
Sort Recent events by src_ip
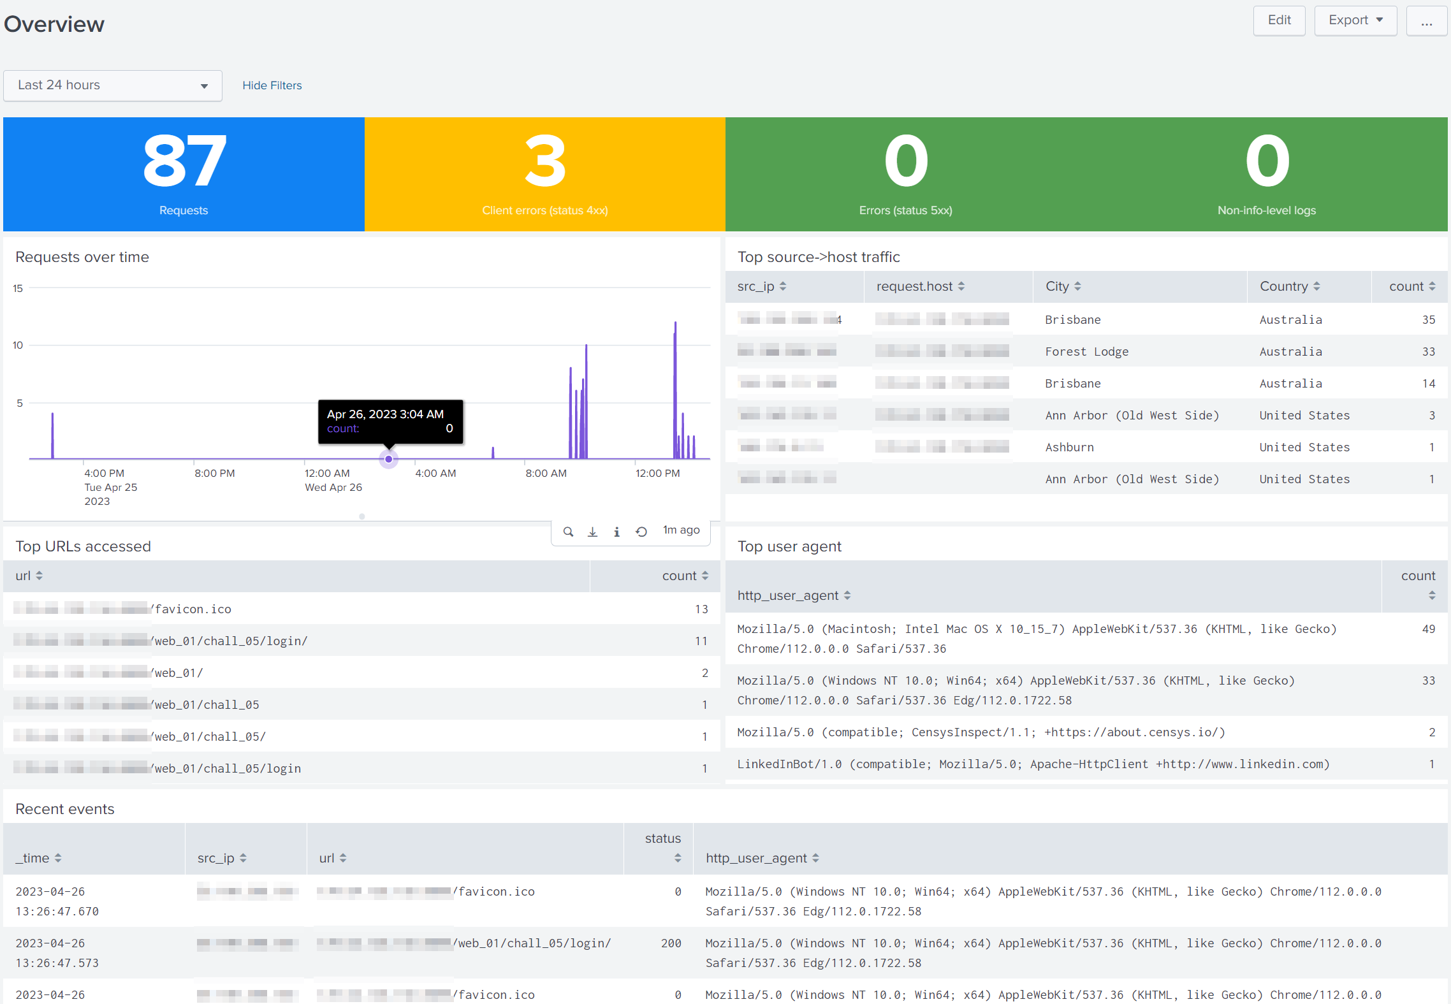click(x=222, y=858)
